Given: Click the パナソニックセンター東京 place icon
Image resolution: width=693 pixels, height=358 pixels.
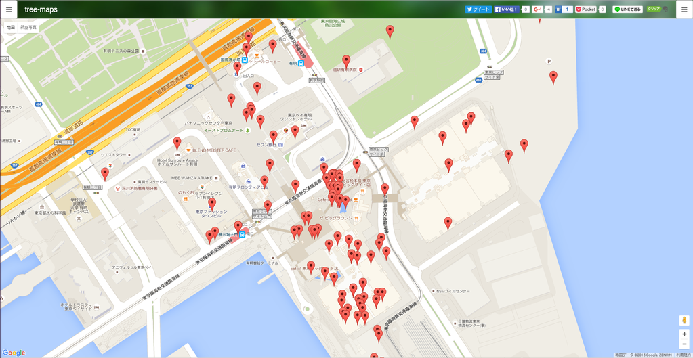Looking at the screenshot, I should coord(208,118).
